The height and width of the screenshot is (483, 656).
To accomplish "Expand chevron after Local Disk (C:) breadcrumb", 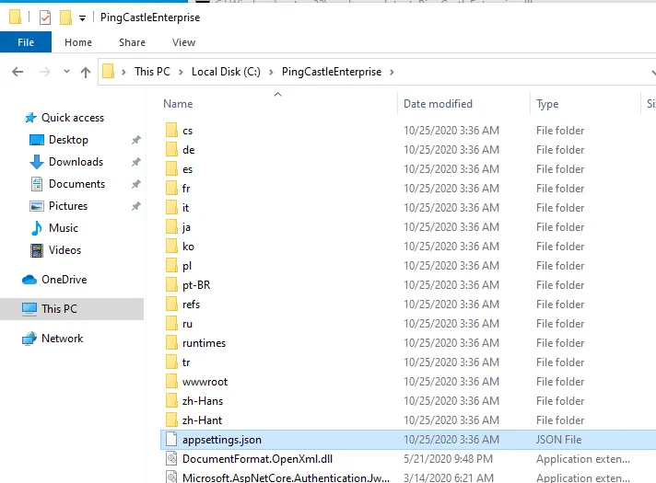I will (x=271, y=73).
